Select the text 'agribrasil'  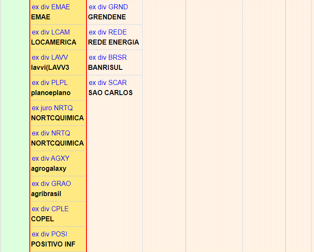coord(46,194)
